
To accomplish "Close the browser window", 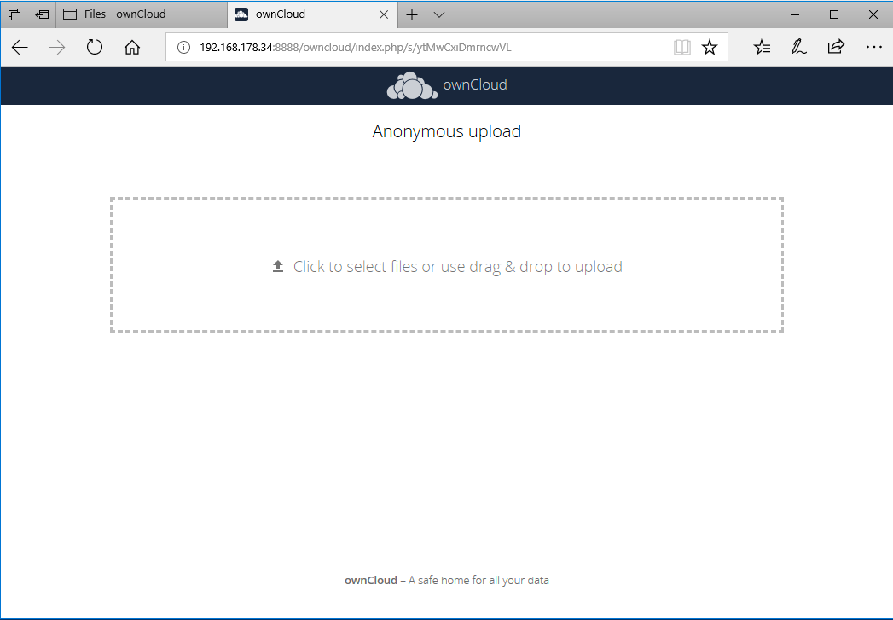I will click(x=873, y=15).
